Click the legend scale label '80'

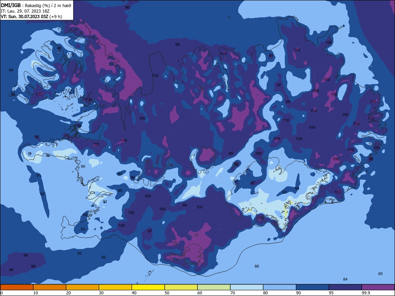pos(265,293)
